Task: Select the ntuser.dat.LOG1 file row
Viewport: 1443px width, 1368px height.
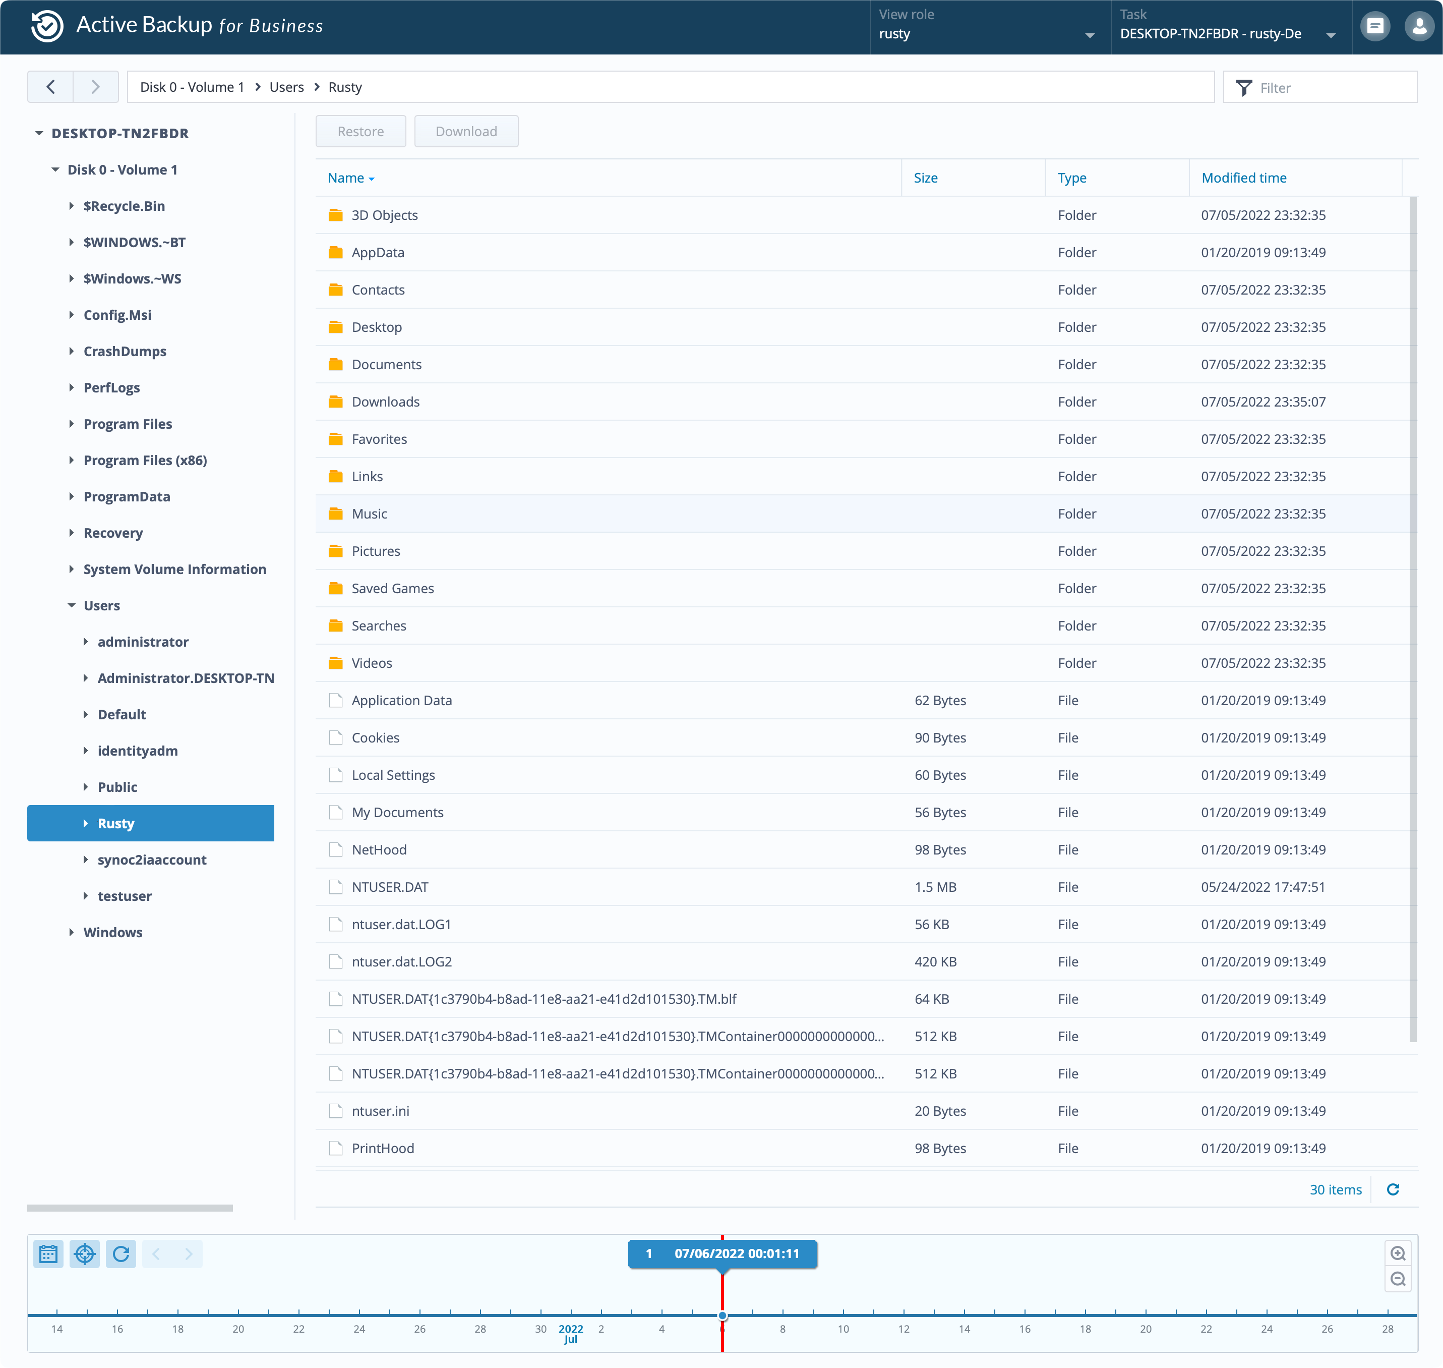Action: (862, 924)
